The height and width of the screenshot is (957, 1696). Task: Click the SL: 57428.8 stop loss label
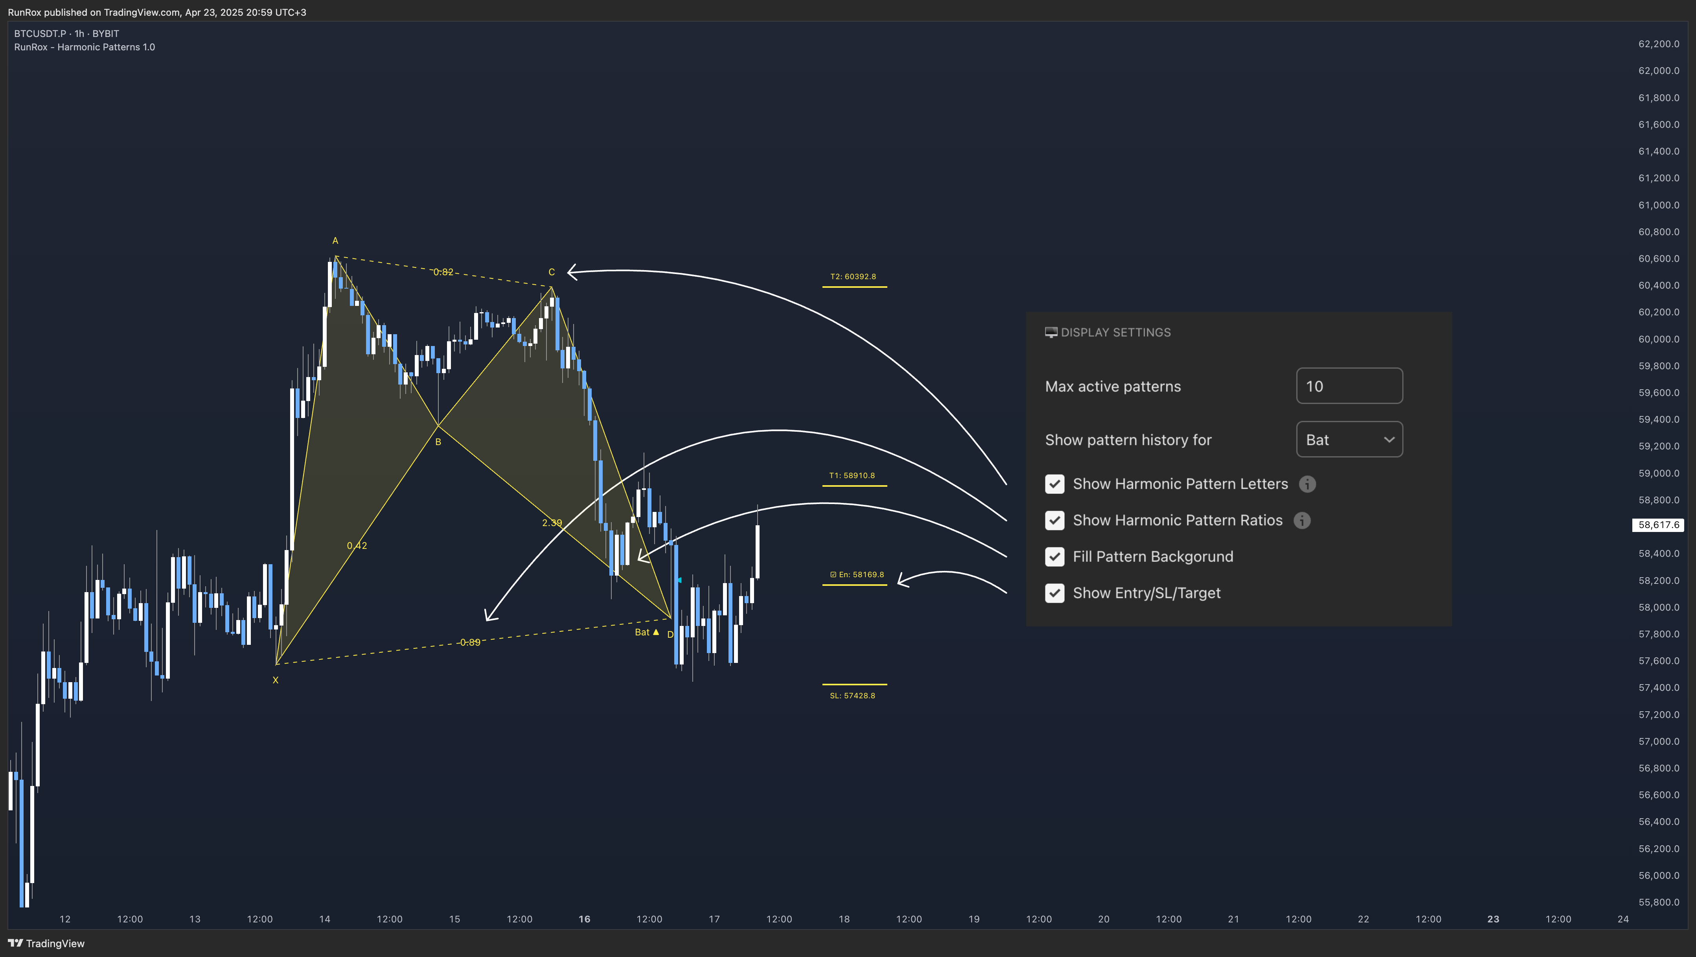852,696
